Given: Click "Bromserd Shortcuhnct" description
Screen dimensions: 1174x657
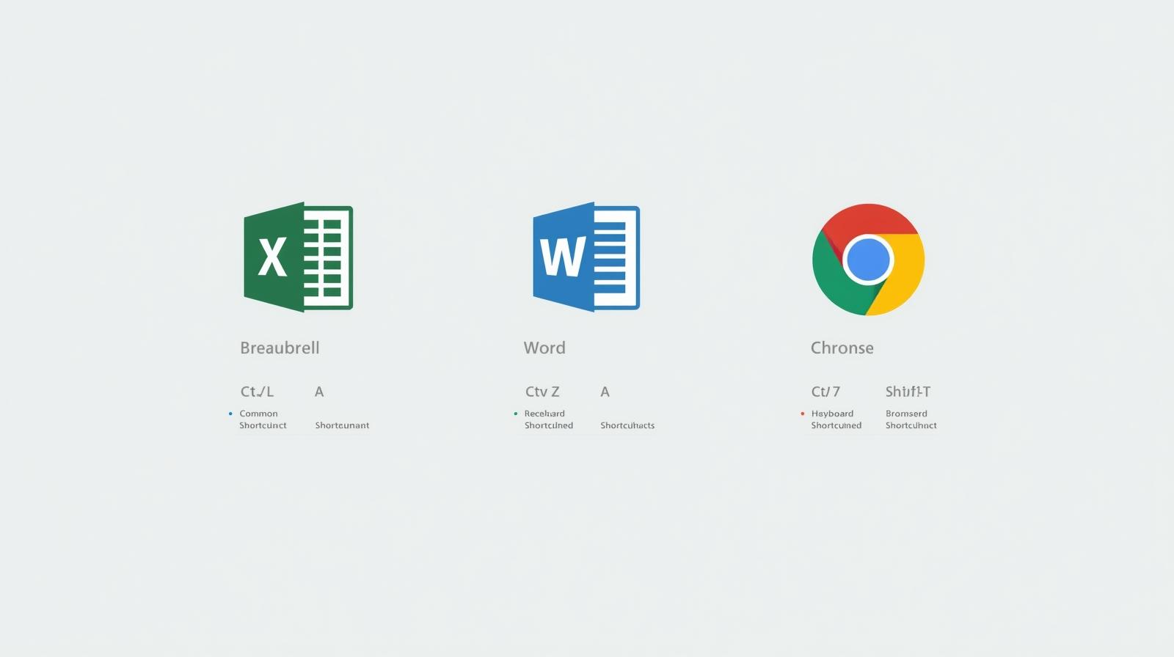Looking at the screenshot, I should tap(911, 419).
